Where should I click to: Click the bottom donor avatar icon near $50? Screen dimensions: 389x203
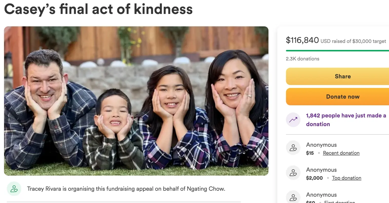click(x=293, y=197)
